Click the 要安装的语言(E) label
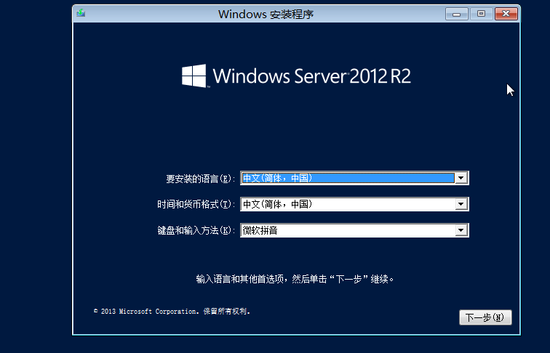The height and width of the screenshot is (353, 550). [x=200, y=179]
